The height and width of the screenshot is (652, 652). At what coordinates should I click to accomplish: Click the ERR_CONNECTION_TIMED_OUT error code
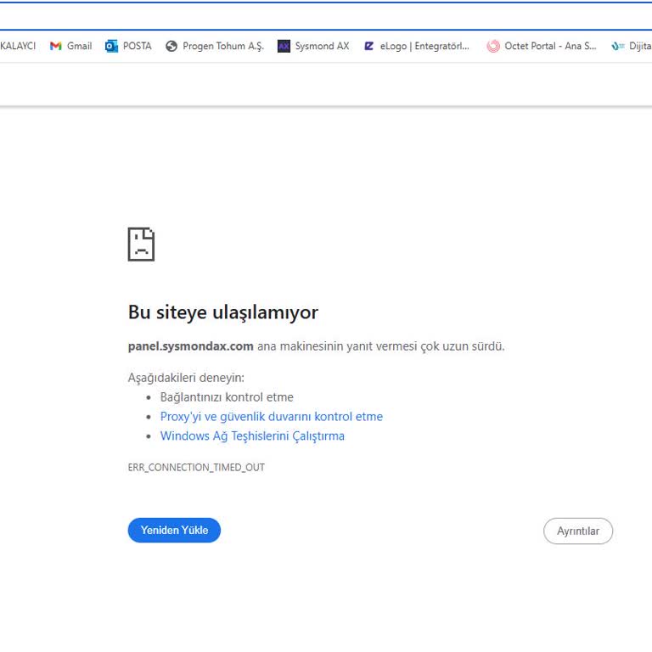[x=196, y=468]
